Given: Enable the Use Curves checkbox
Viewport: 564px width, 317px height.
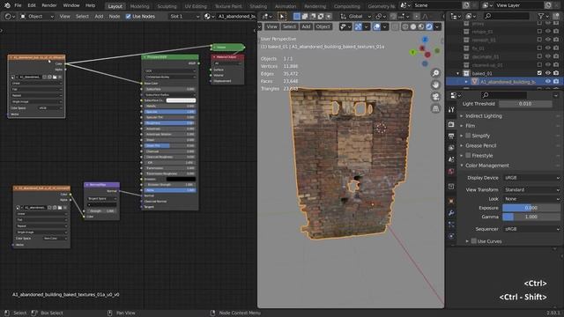Looking at the screenshot, I should (x=474, y=240).
